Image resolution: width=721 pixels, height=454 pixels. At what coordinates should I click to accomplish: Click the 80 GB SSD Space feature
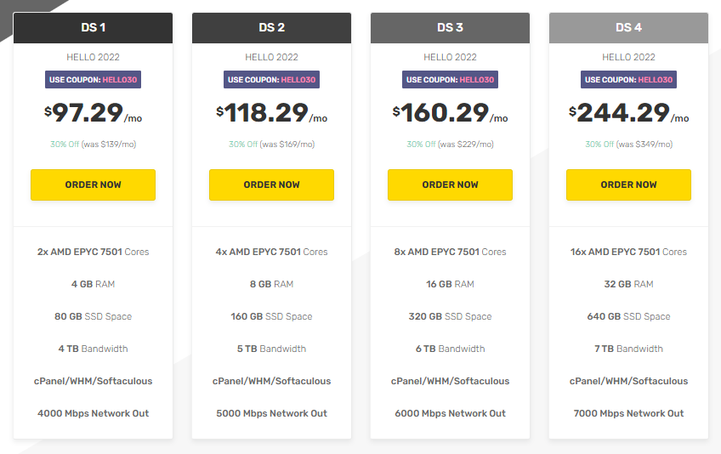93,316
